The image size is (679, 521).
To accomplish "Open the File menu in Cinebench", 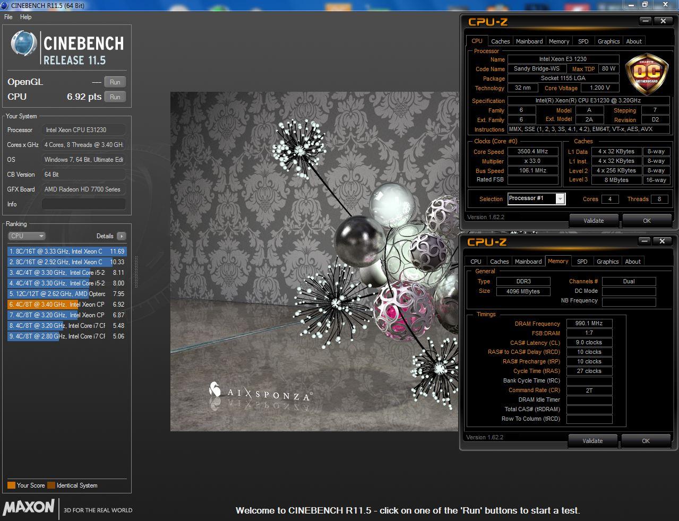I will [8, 17].
